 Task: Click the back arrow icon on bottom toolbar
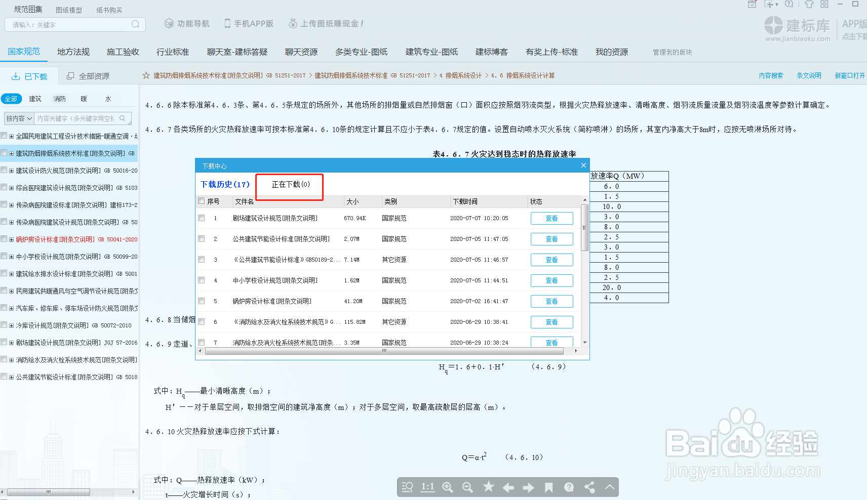click(x=508, y=487)
